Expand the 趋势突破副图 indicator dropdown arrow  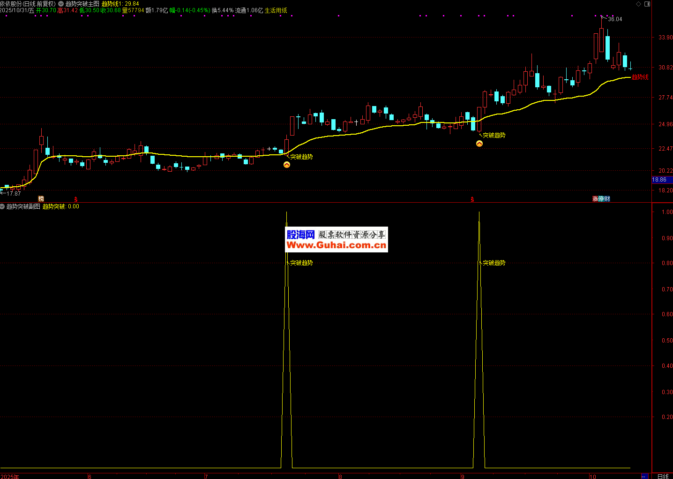click(x=3, y=206)
